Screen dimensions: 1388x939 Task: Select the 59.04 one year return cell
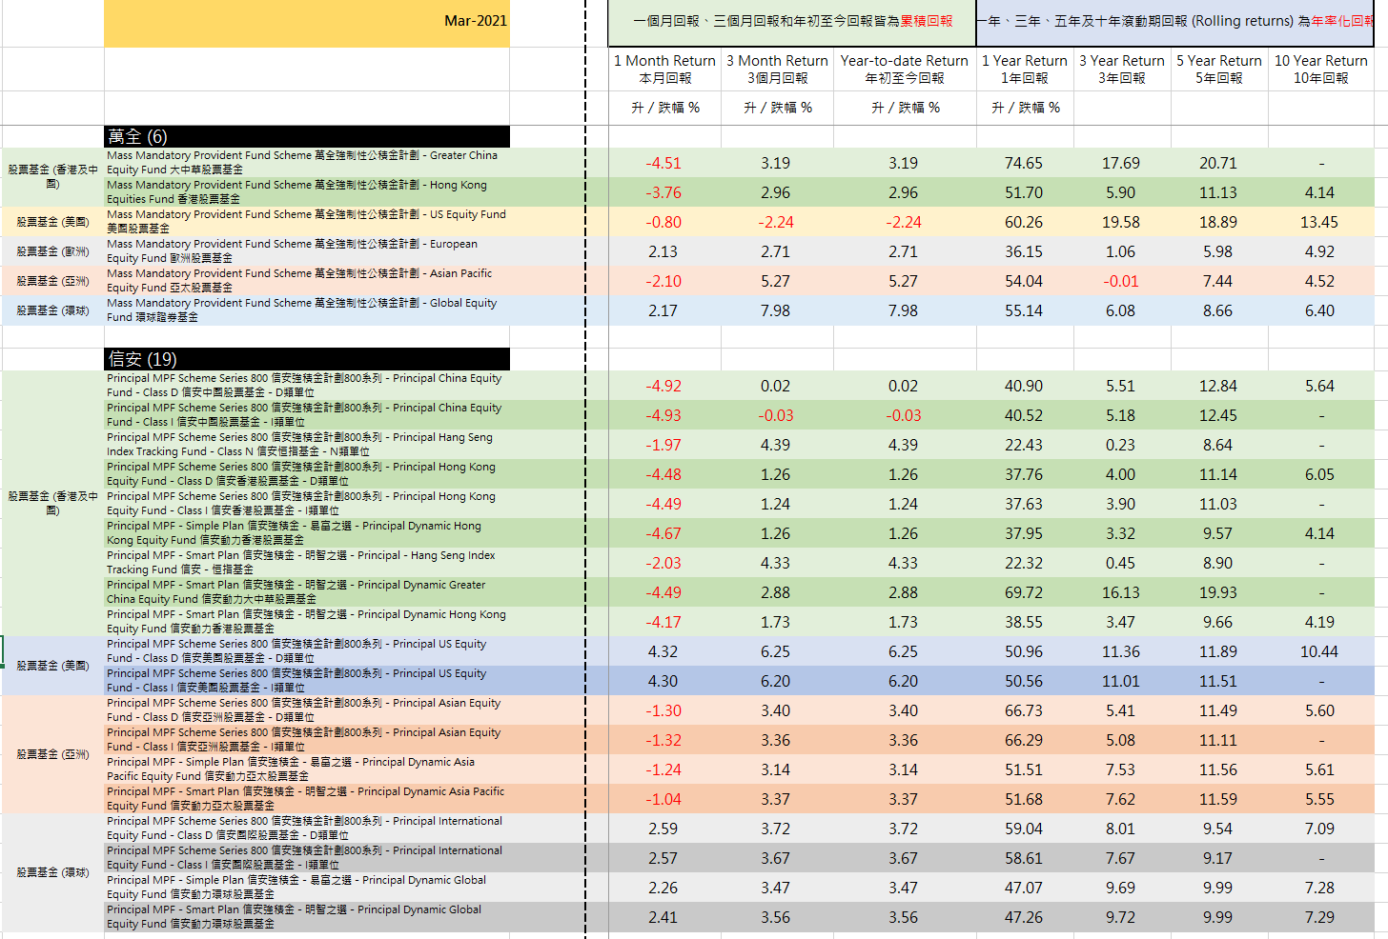(x=1024, y=829)
